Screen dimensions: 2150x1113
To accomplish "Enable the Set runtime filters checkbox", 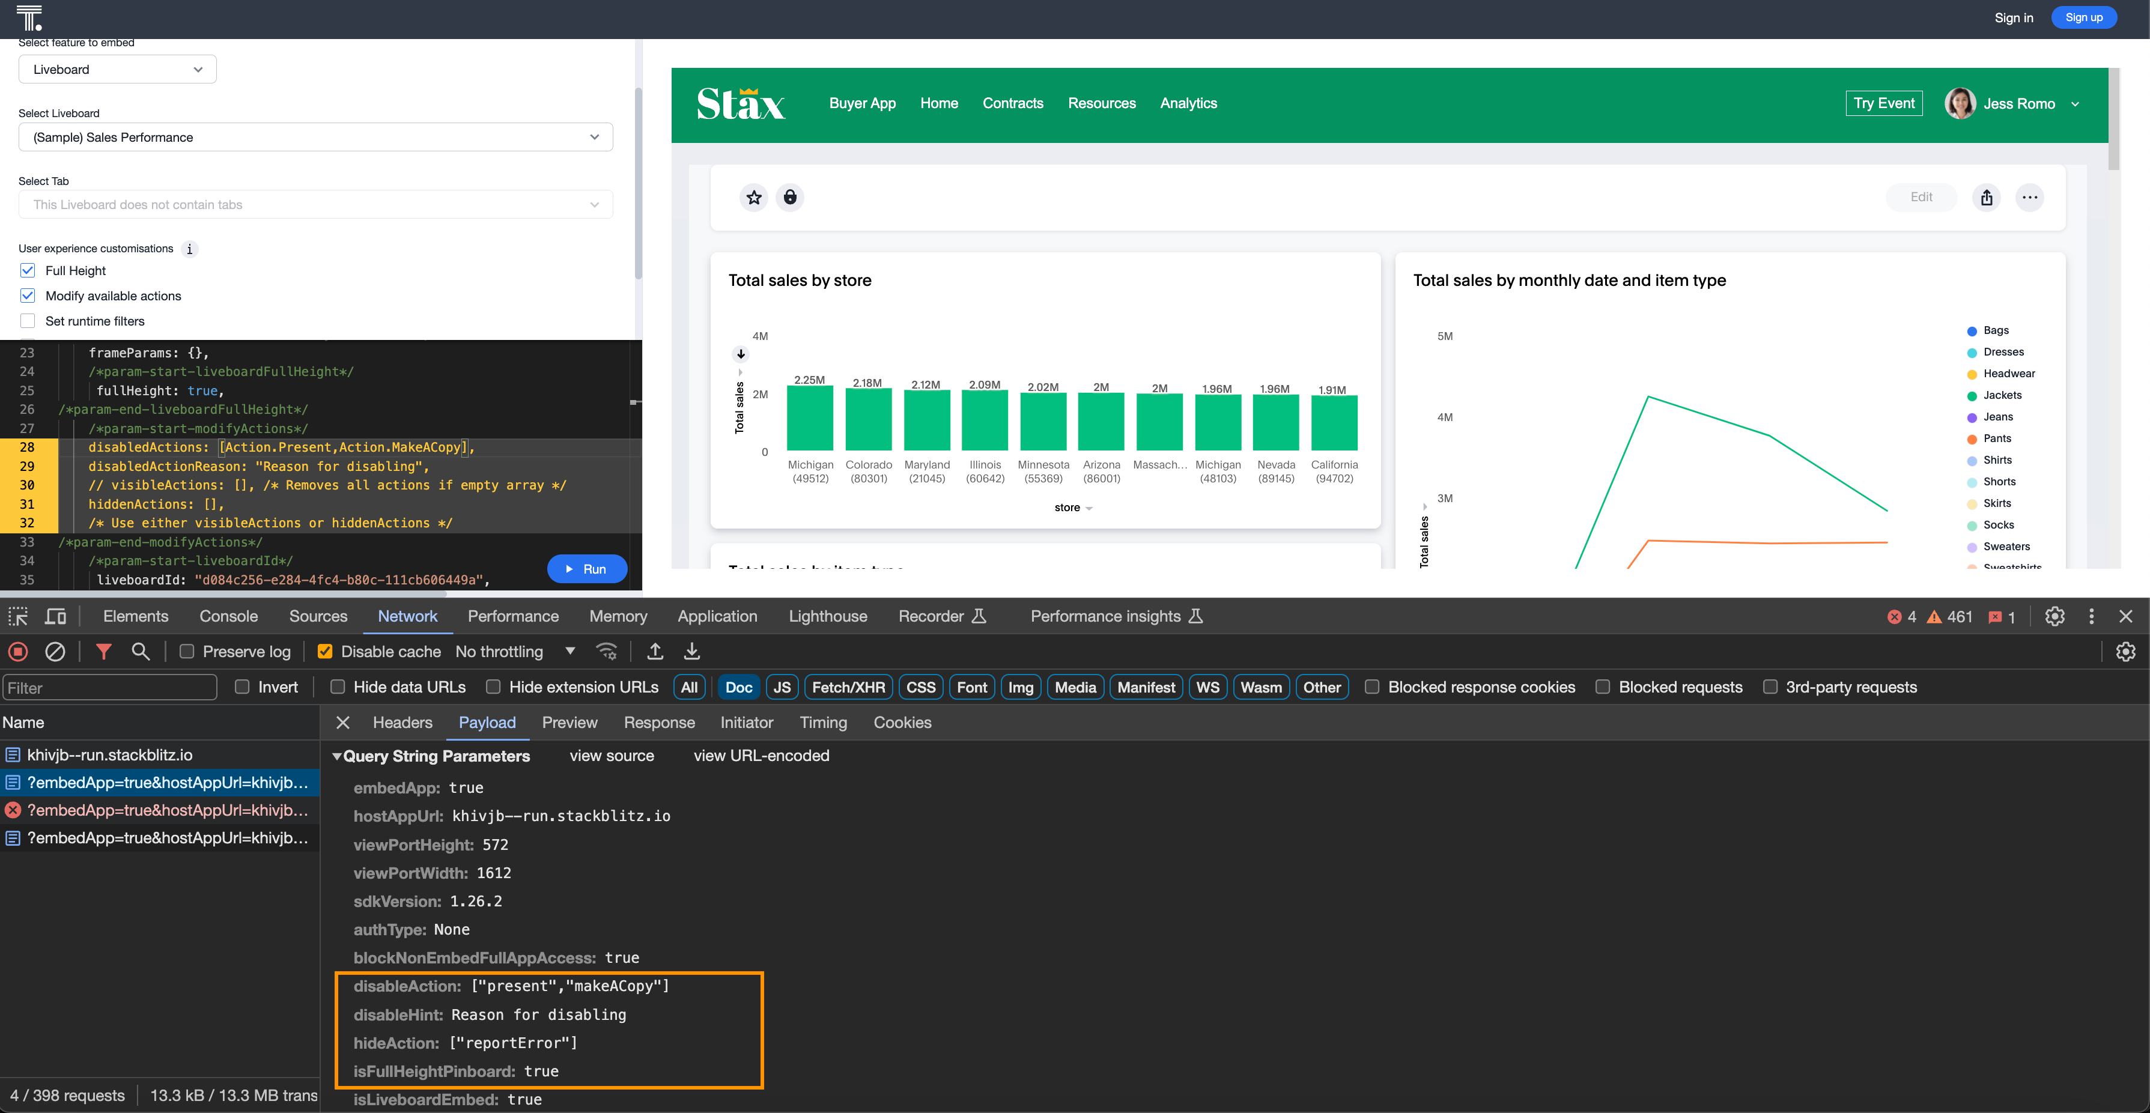I will coord(28,320).
